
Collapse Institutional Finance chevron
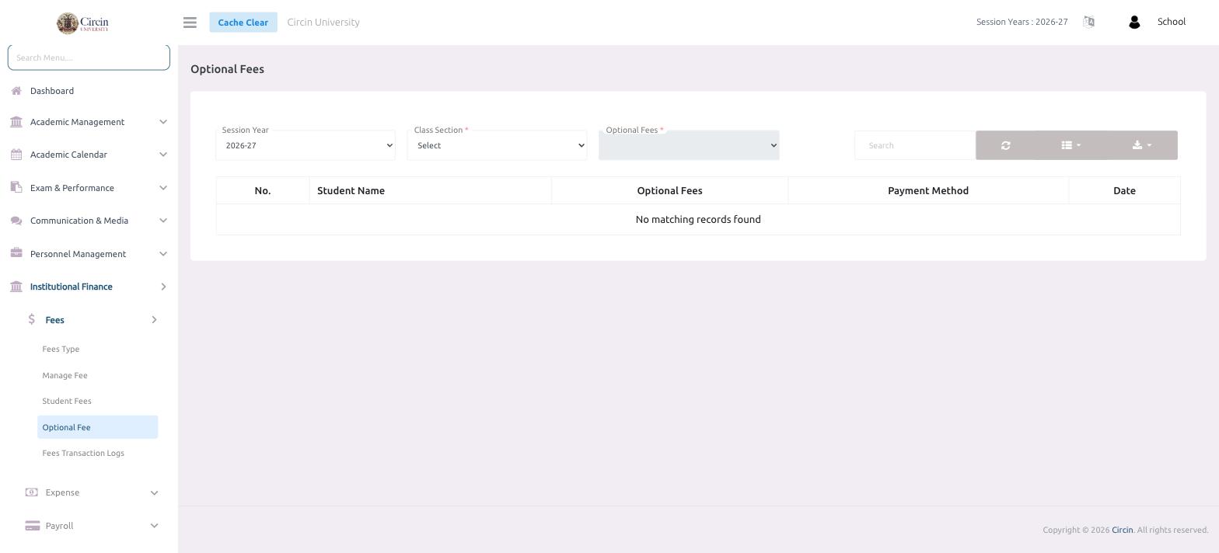click(x=163, y=287)
